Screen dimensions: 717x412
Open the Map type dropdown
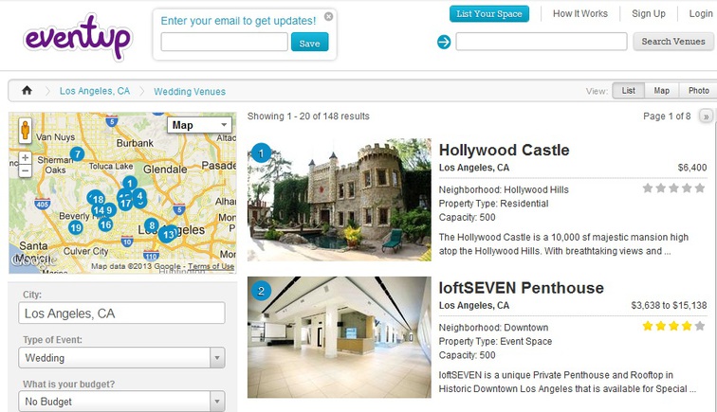coord(199,125)
